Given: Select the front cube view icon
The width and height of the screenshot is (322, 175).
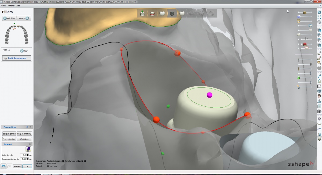Looking at the screenshot, I should 319,30.
